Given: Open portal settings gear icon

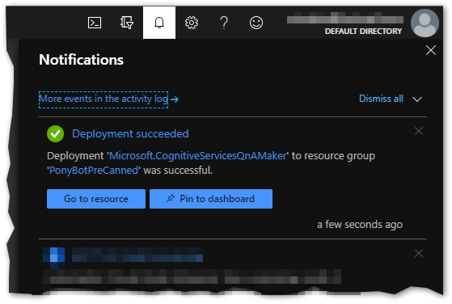Looking at the screenshot, I should (192, 23).
